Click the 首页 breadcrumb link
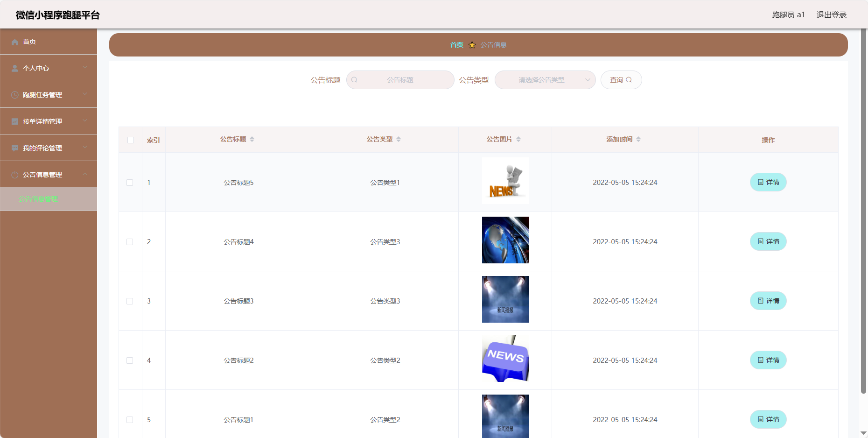 pos(456,45)
